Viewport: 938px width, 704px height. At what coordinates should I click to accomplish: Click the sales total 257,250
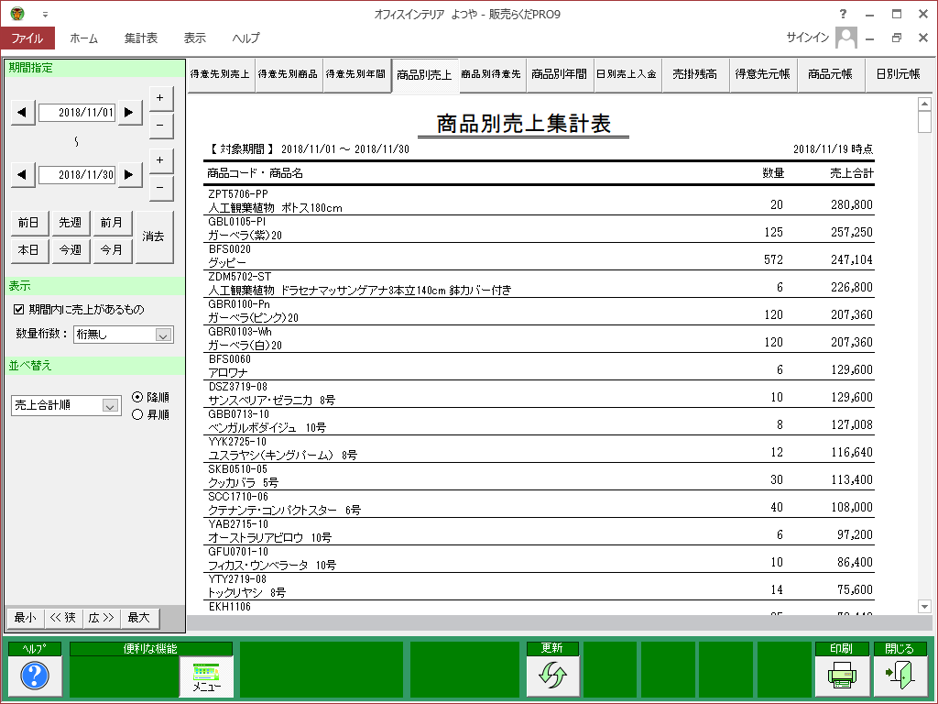click(x=851, y=232)
